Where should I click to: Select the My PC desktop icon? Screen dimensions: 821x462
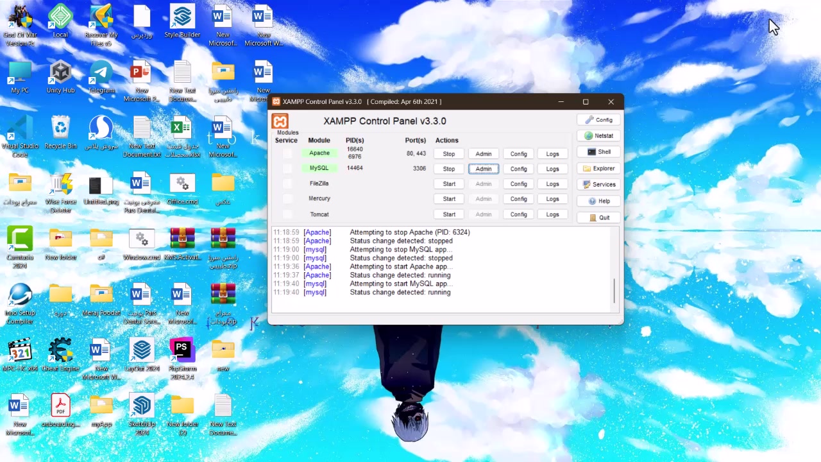[20, 78]
